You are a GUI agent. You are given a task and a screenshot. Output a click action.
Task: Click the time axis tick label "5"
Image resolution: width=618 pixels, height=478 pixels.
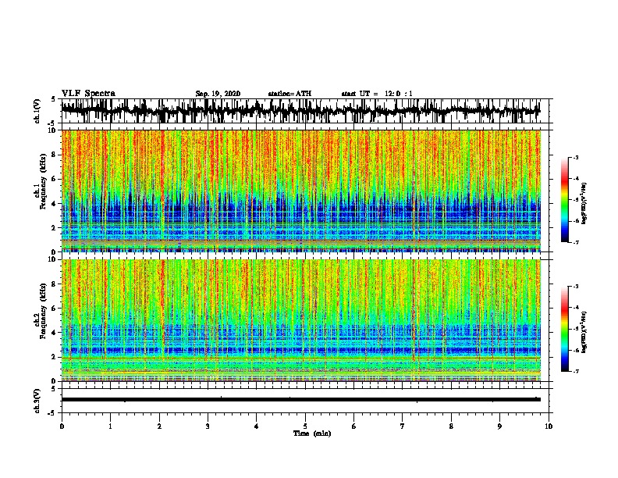[x=305, y=426]
